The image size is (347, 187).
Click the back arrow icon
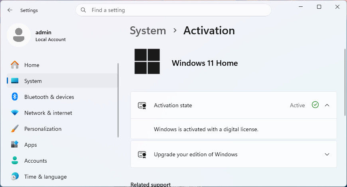10,10
